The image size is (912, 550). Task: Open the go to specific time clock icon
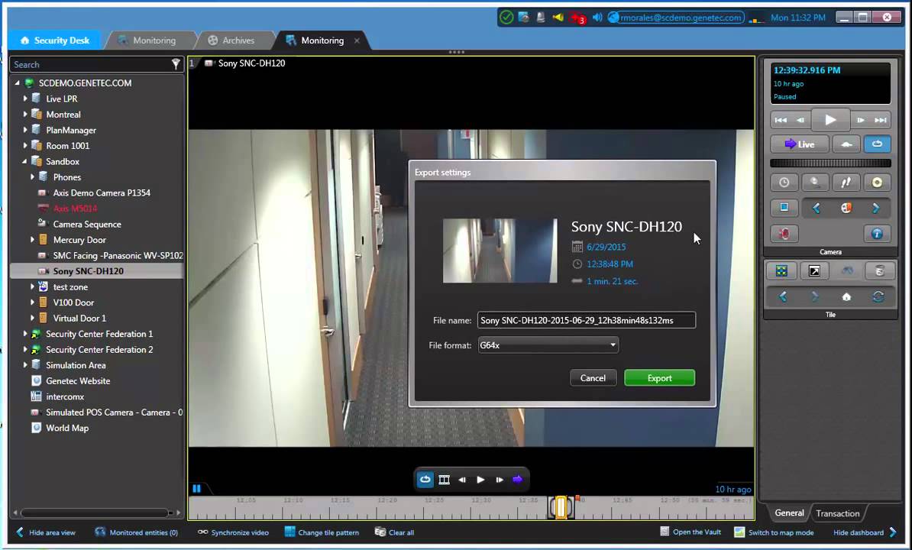point(784,183)
